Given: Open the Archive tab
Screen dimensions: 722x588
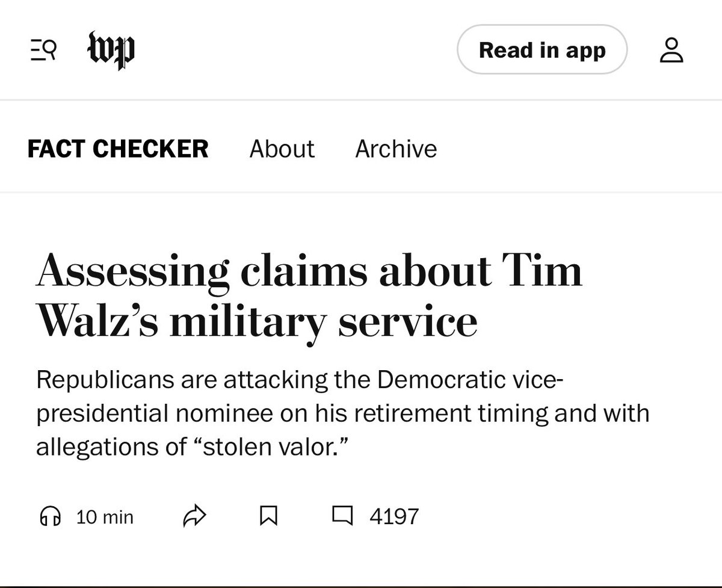Looking at the screenshot, I should 396,149.
